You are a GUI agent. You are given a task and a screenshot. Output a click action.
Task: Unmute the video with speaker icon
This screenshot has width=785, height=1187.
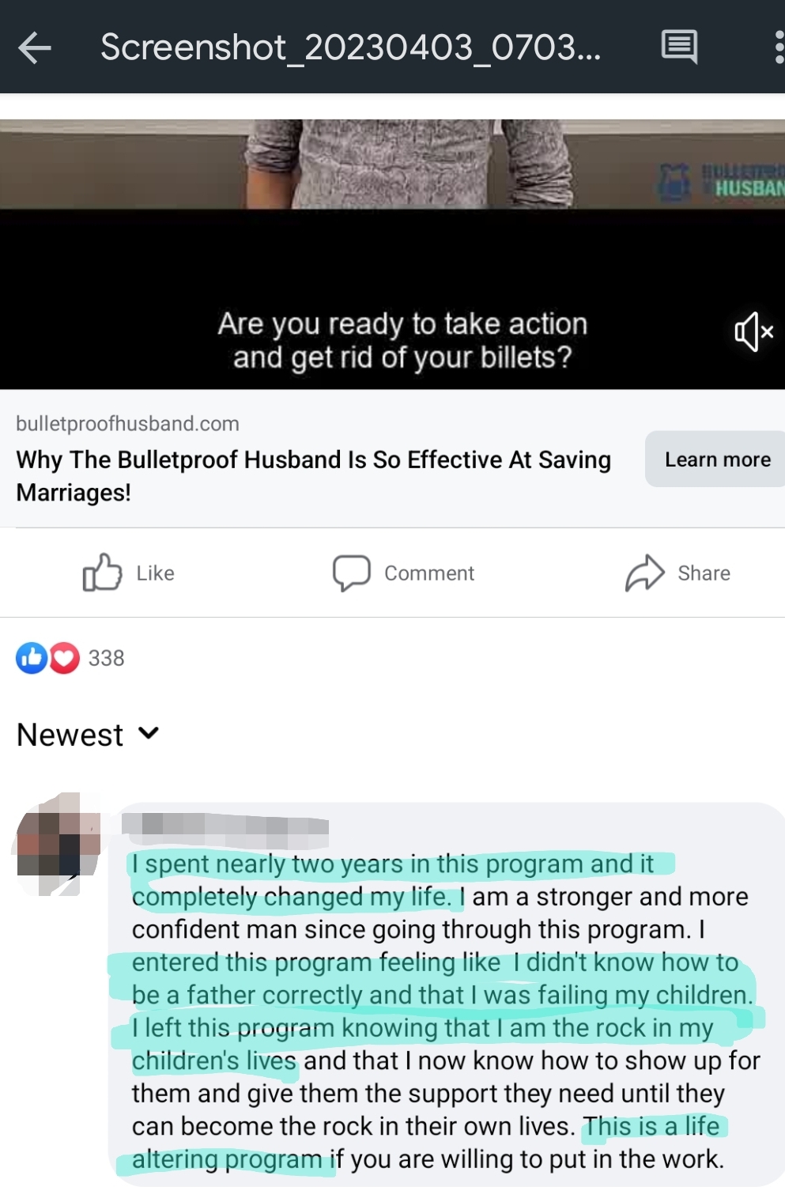point(753,331)
